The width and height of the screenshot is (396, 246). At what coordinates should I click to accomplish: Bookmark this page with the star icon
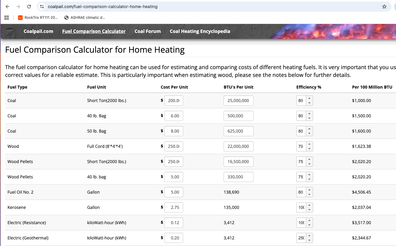tap(384, 7)
